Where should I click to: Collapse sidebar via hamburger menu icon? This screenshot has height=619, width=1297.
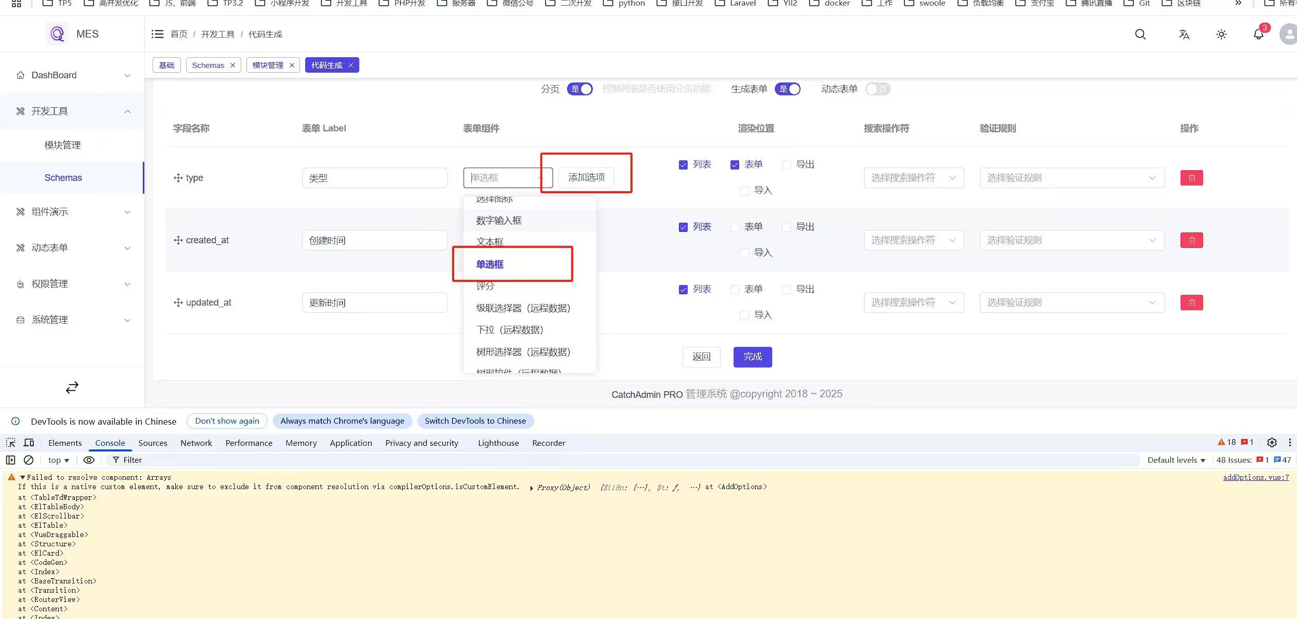pos(157,34)
